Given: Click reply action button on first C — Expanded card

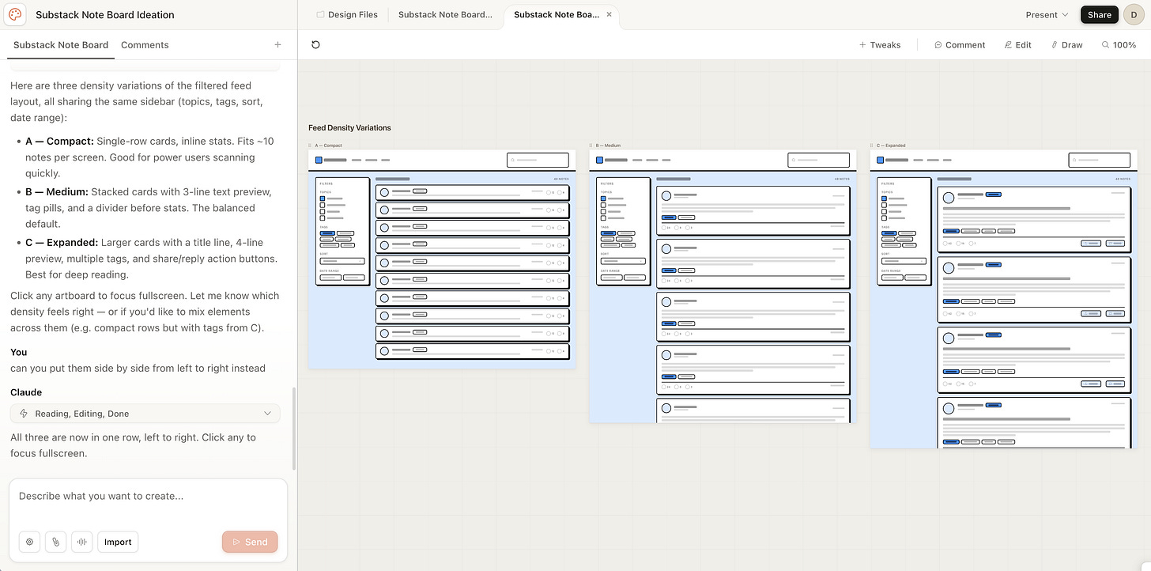Looking at the screenshot, I should [x=1115, y=244].
